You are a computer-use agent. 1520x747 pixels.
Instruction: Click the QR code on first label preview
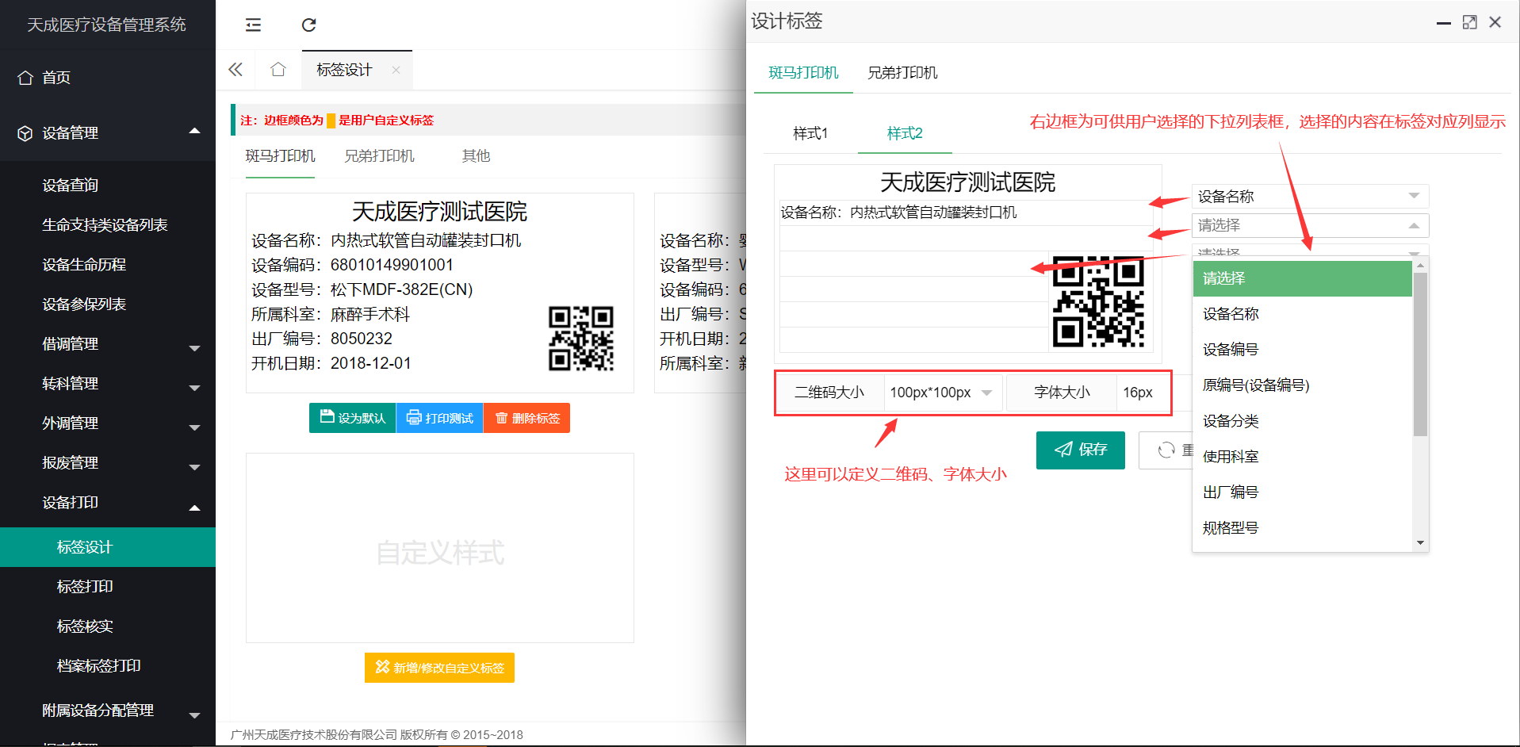click(x=581, y=339)
